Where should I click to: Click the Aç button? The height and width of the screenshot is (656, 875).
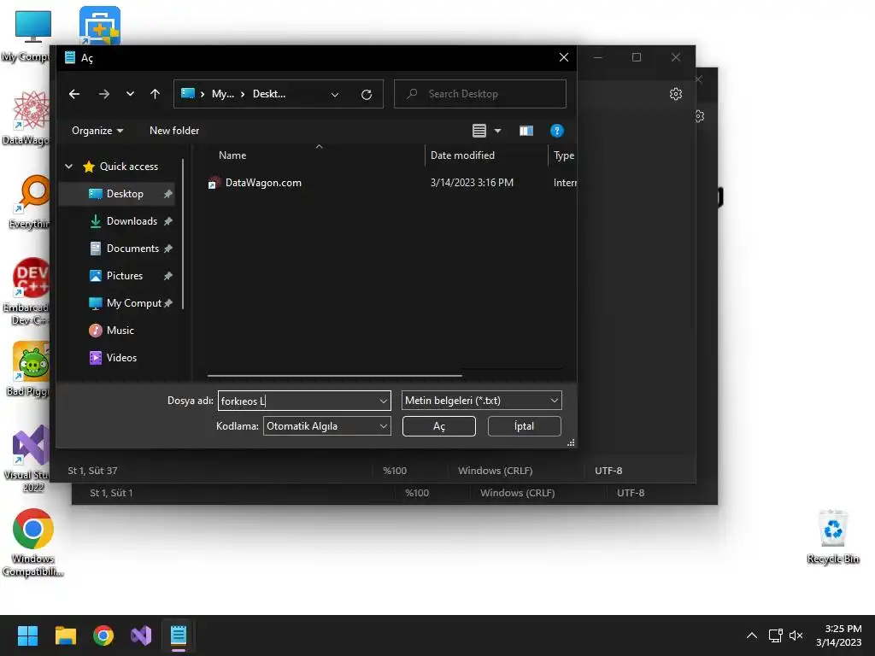click(438, 426)
